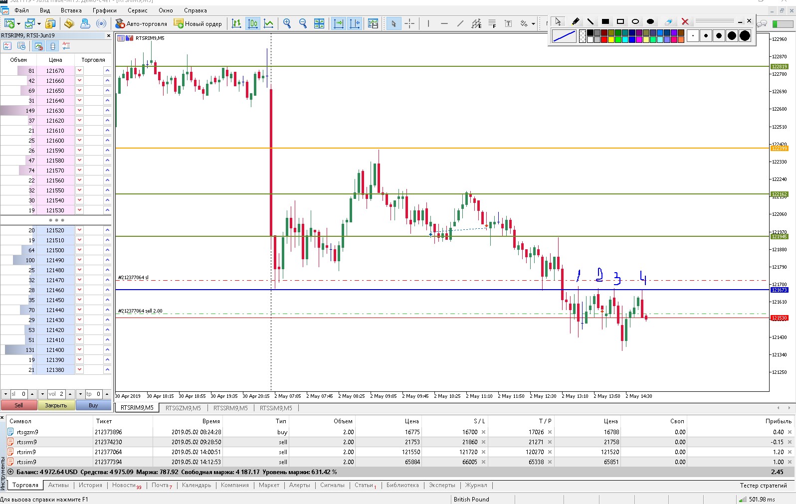
Task: Click the blue Buy button
Action: 93,405
